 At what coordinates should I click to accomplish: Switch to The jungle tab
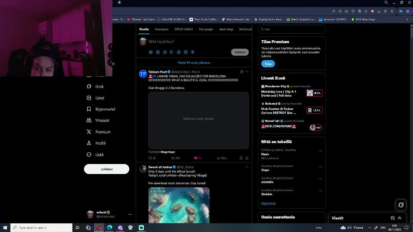[206, 29]
